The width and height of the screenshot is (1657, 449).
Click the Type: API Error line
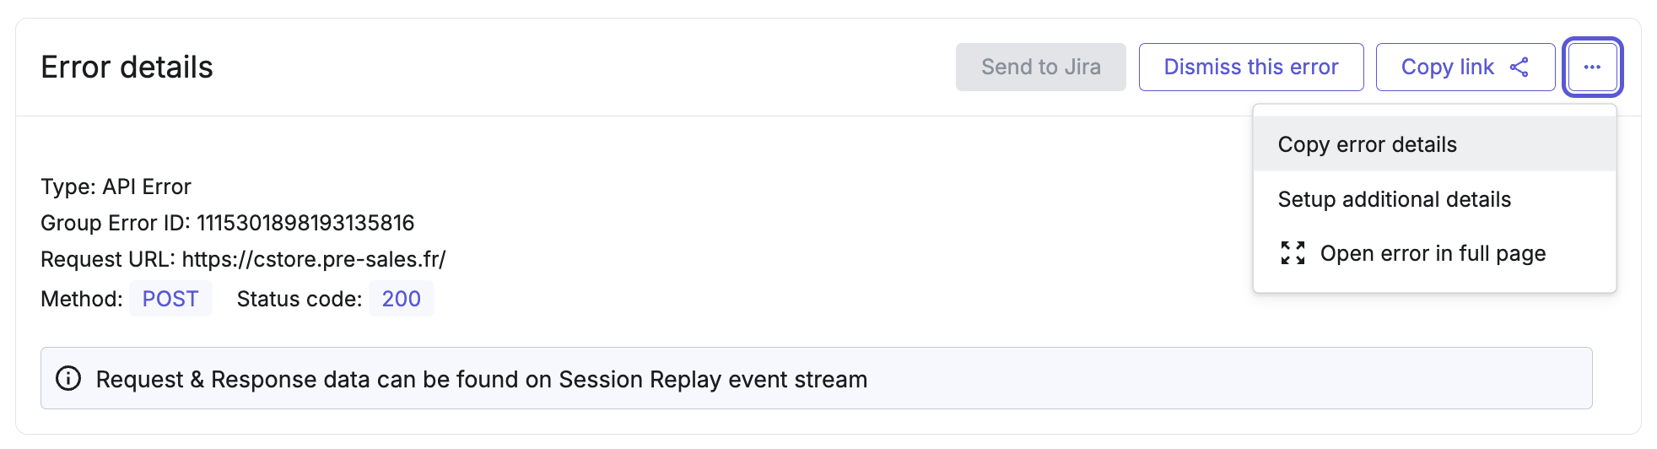point(116,187)
